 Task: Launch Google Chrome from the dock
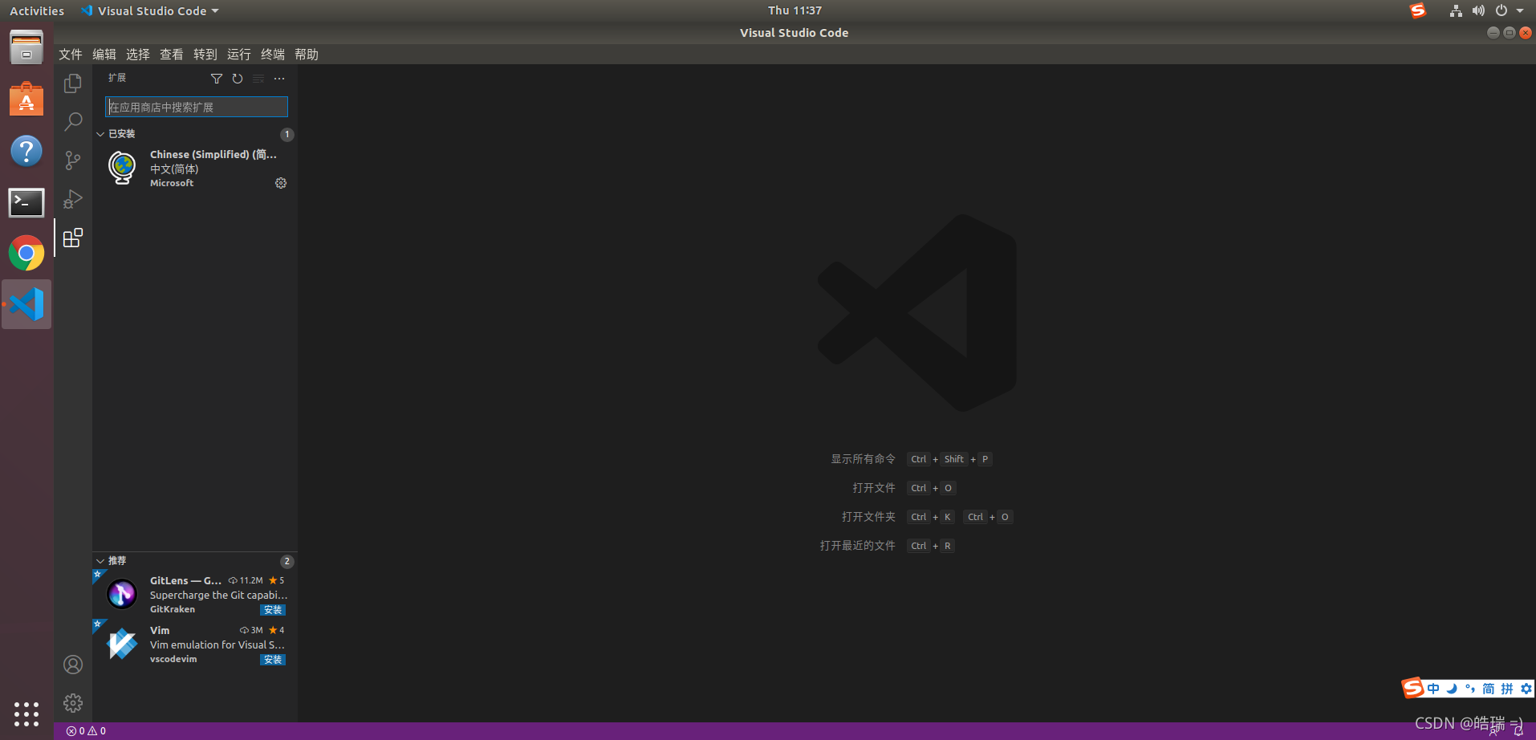26,254
